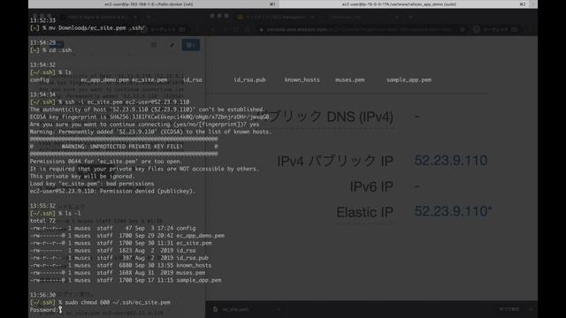Screen dimensions: 566x318
Task: Click the bookmark star icon in browser address bar
Action: [x=462, y=29]
